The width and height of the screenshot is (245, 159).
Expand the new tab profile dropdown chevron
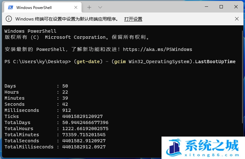tap(100, 7)
